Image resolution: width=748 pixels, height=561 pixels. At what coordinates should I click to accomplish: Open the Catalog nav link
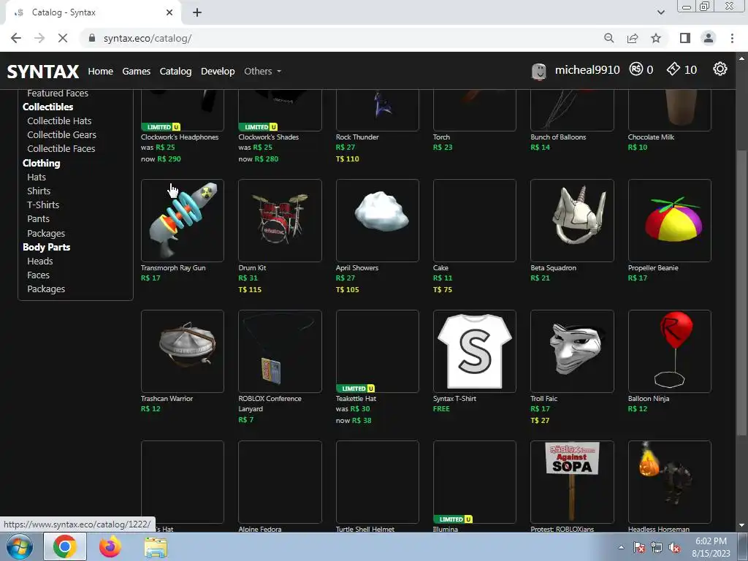click(x=175, y=71)
